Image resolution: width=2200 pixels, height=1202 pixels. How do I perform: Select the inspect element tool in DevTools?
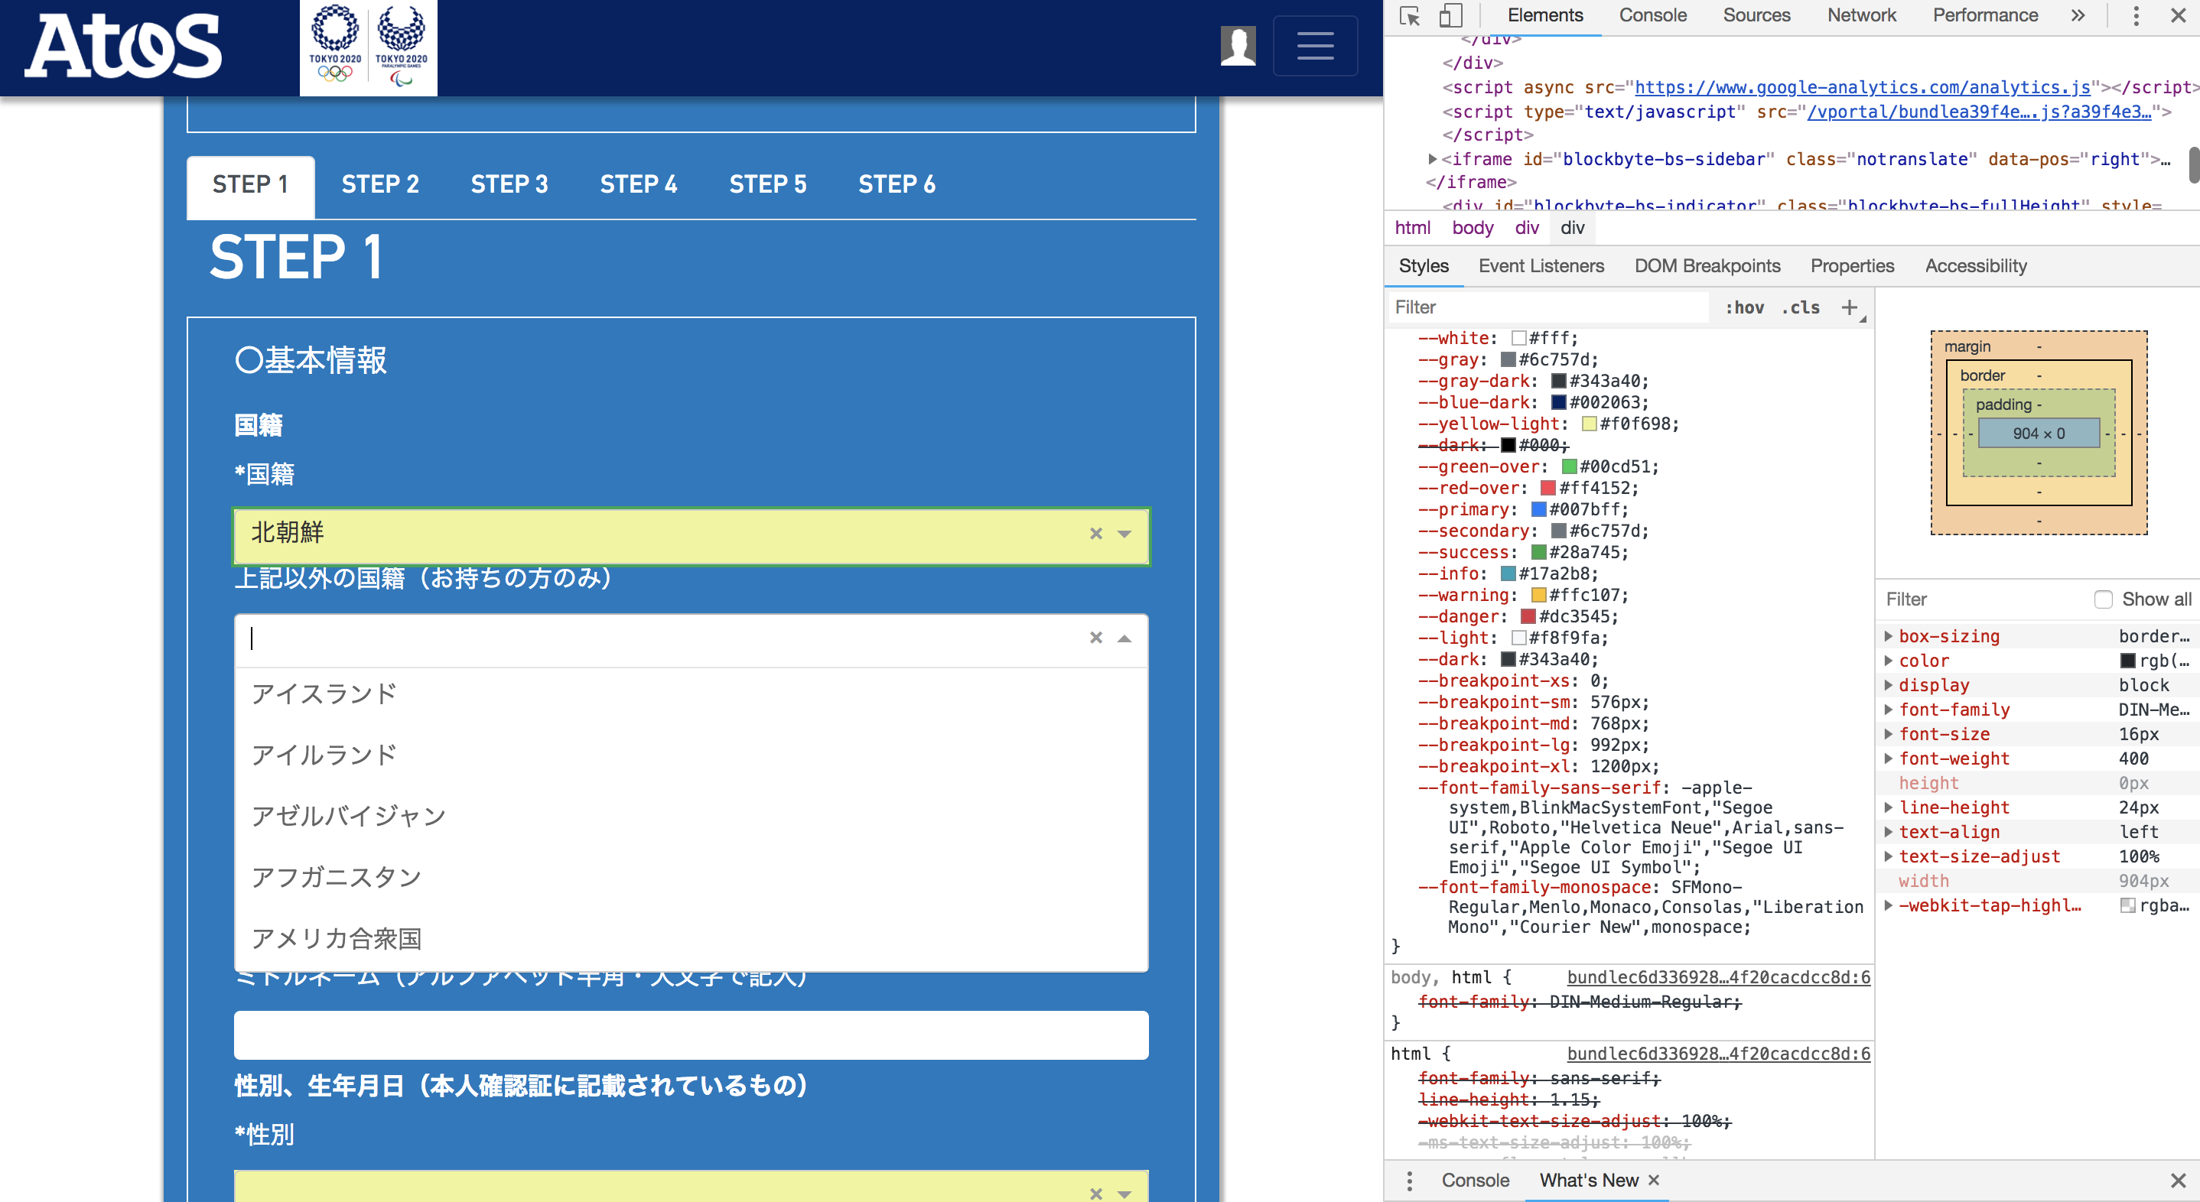pos(1410,15)
